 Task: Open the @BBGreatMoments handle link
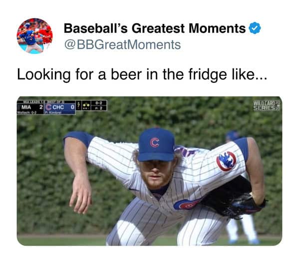[122, 45]
